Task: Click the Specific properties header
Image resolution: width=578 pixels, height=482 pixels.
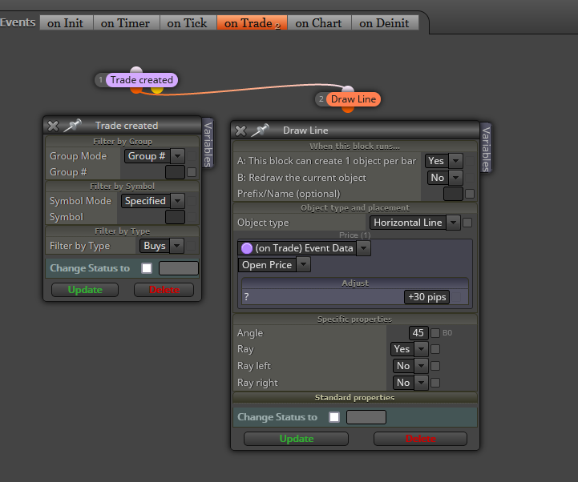Action: (355, 319)
